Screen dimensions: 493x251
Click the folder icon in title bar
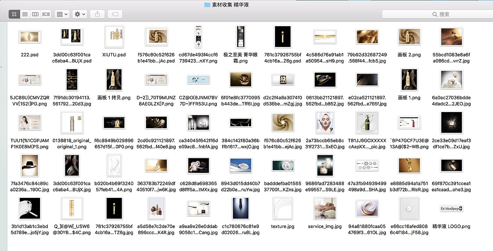pyautogui.click(x=207, y=5)
